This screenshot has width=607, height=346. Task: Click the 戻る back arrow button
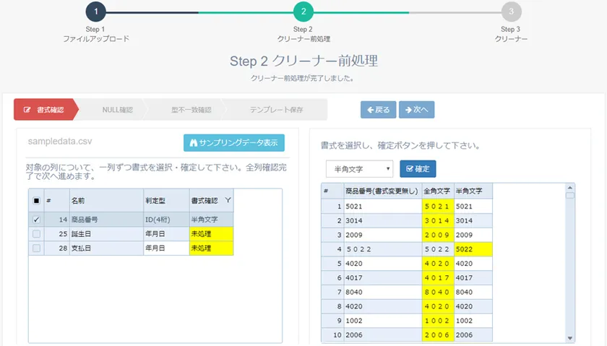click(x=377, y=110)
